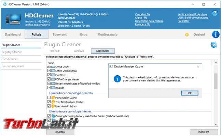Uncheck the Office 2016 Extras checkbox
The image size is (222, 137).
49,71
